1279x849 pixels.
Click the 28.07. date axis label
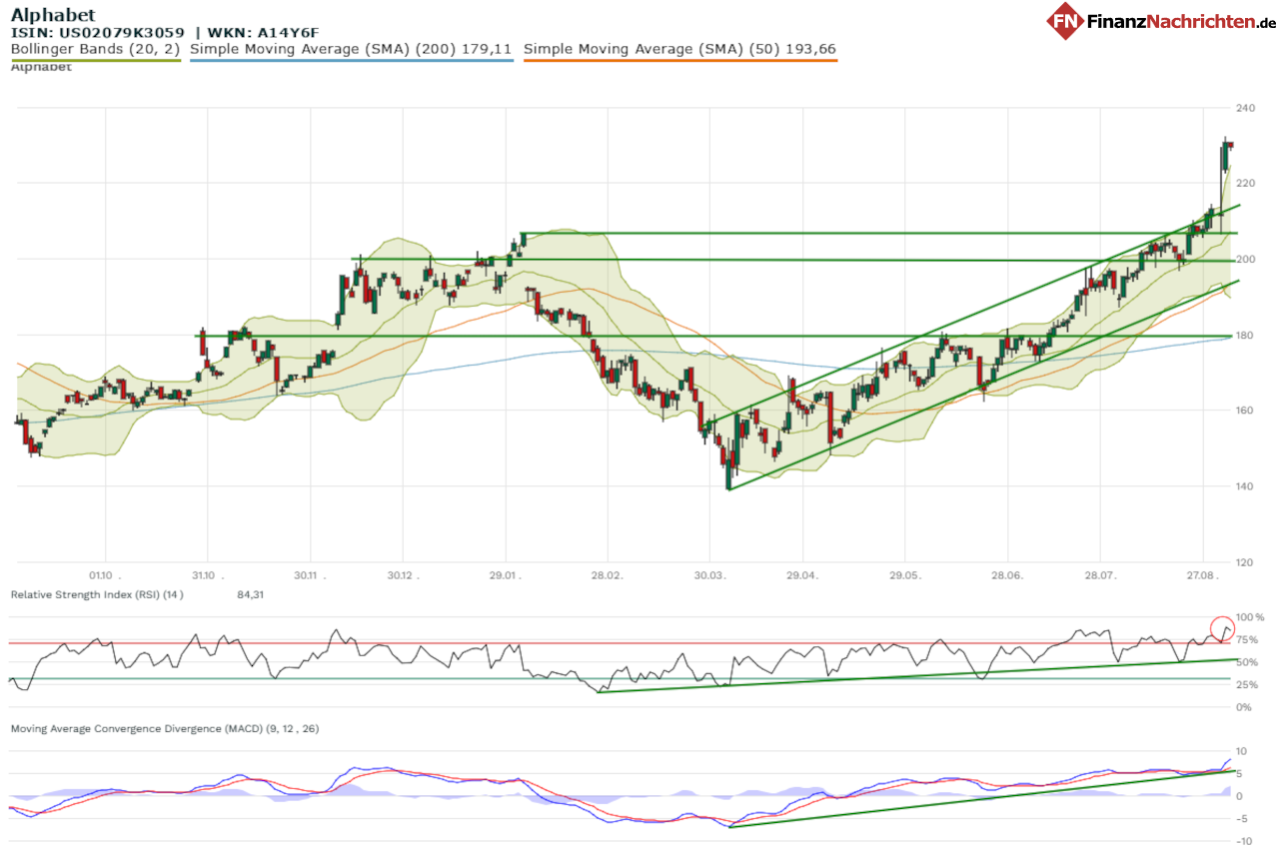tap(1099, 575)
